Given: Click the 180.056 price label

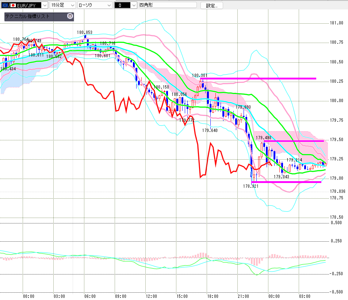Looking at the screenshot, I should coord(179,94).
